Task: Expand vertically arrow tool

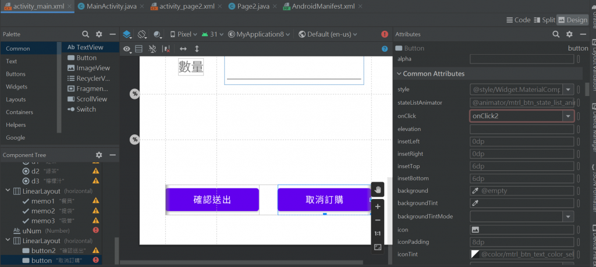Action: pos(197,49)
